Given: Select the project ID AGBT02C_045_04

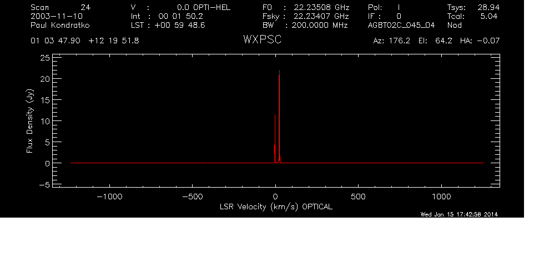Looking at the screenshot, I should 401,26.
